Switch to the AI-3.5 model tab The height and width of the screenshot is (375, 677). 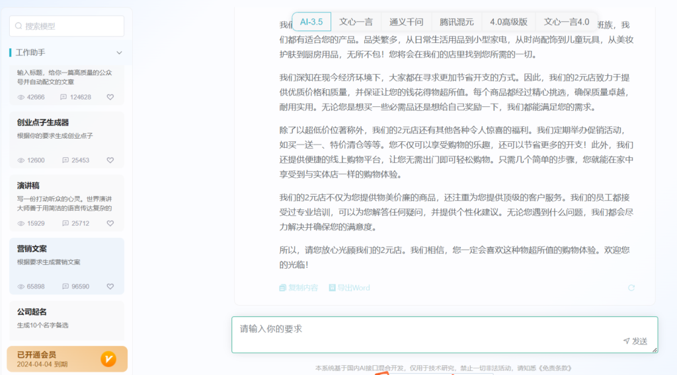(311, 22)
